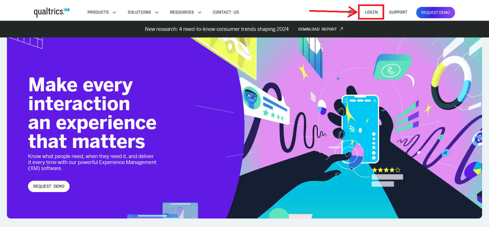Screen dimensions: 489x227
Task: Open the Contact Us page
Action: (x=226, y=12)
